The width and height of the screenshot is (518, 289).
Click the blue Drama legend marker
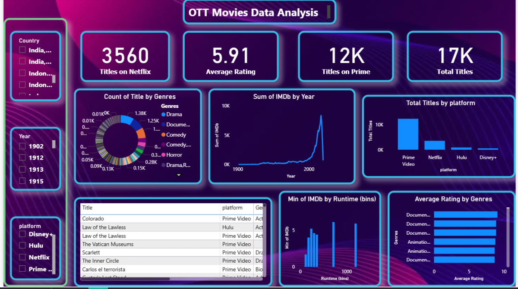(x=163, y=114)
